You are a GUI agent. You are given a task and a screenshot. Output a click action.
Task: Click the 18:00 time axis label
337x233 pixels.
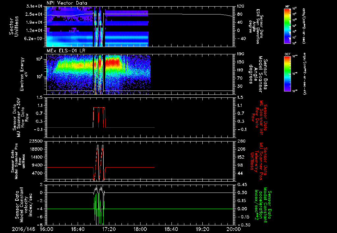140,229
